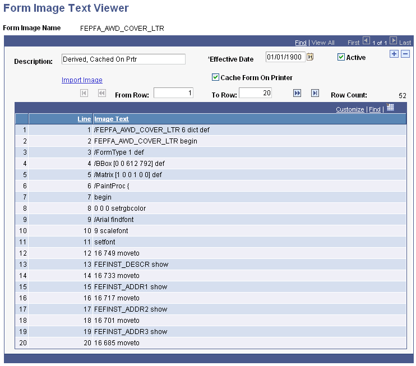
Task: Open the download-to-spreadsheet grid icon
Action: pyautogui.click(x=390, y=108)
